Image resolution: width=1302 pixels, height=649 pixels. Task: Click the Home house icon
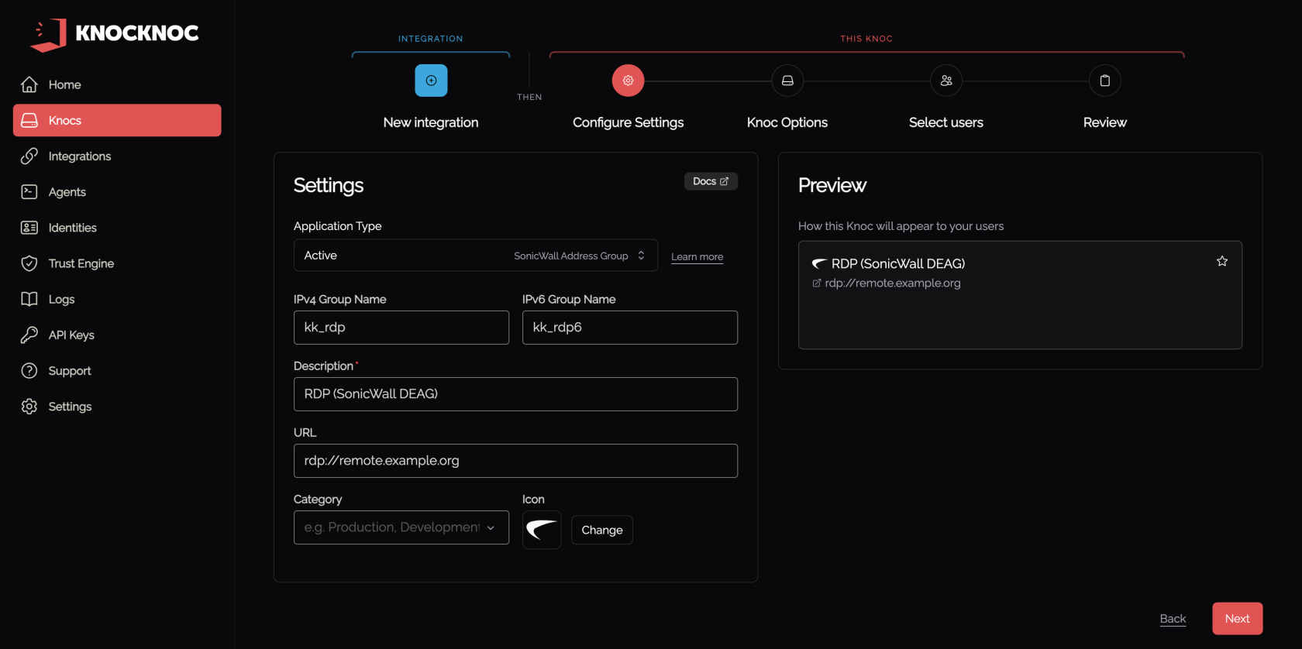click(x=29, y=84)
